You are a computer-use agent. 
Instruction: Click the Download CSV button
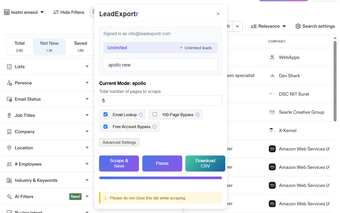[205, 163]
